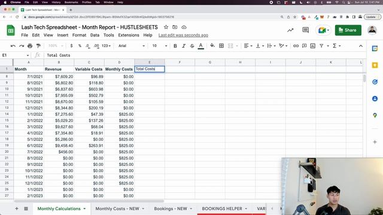Open the zoom level dropdown
383x215 pixels.
pos(56,46)
